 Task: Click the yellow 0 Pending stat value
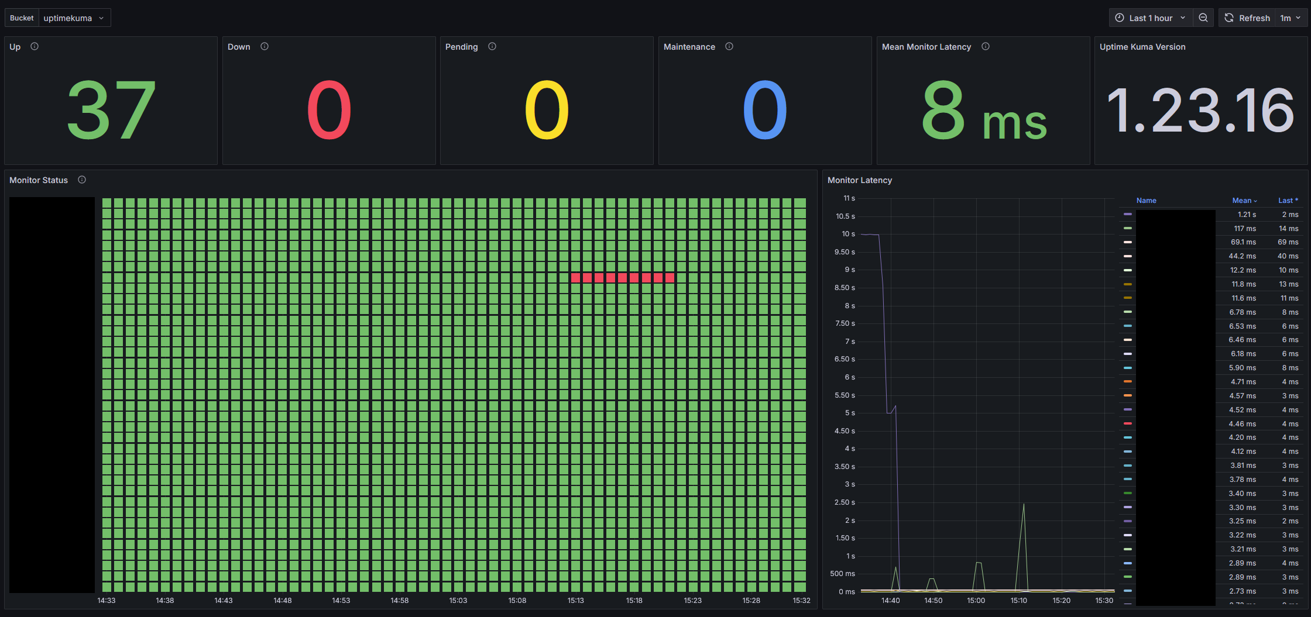[x=547, y=110]
